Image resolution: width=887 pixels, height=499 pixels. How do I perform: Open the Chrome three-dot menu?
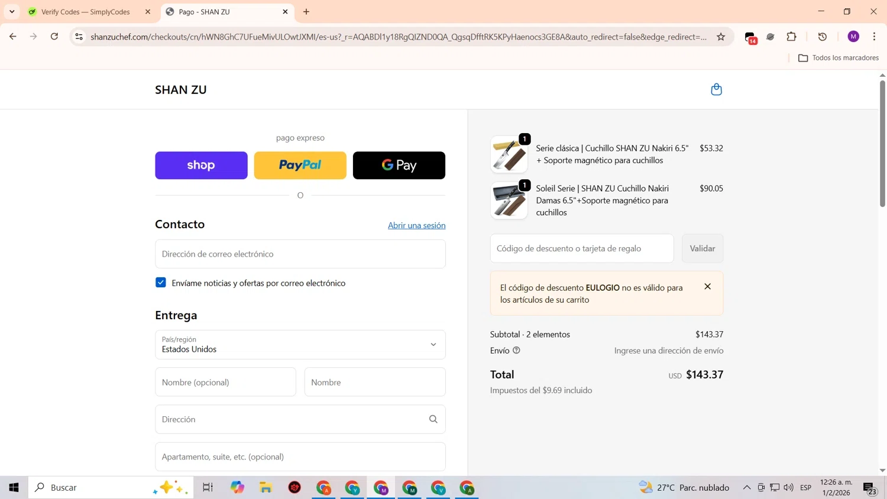[874, 37]
